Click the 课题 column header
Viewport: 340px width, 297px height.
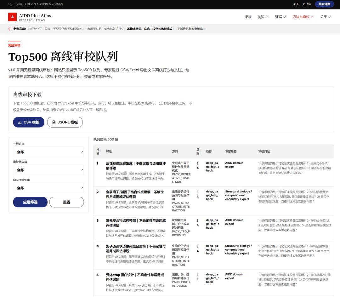109,151
